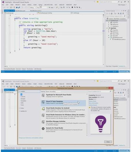Open PROJECT menu in the top Visual Studio window
This screenshot has width=131, height=152.
pyautogui.click(x=18, y=5)
